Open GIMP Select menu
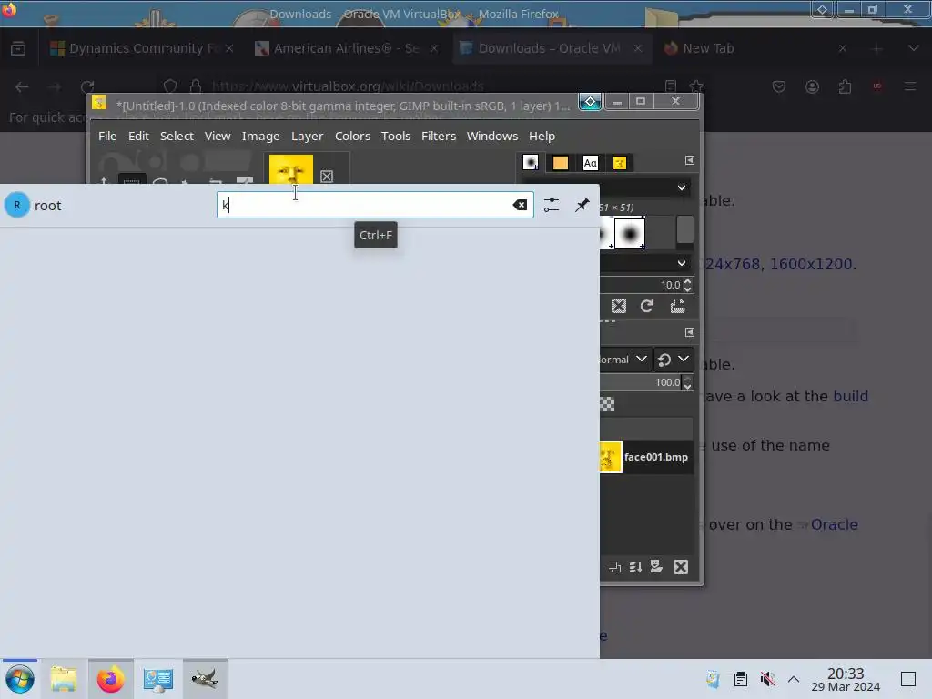This screenshot has width=932, height=699. [177, 137]
